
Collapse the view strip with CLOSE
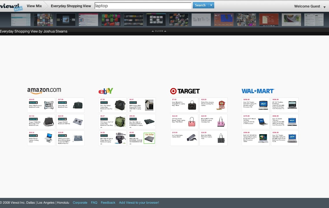(x=159, y=31)
